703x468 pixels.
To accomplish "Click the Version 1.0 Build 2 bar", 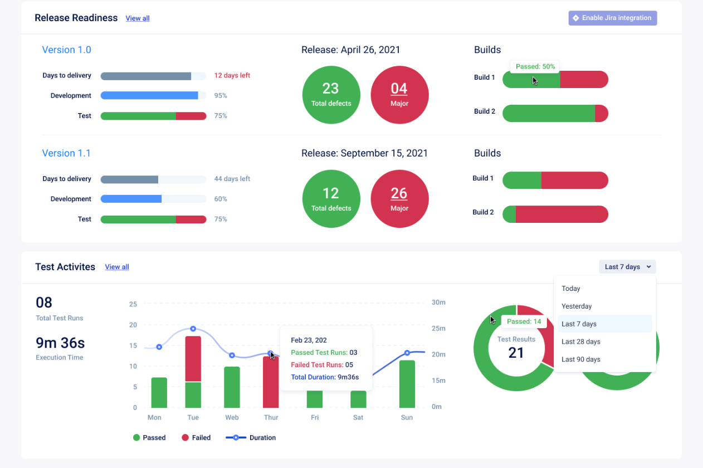I will 555,113.
